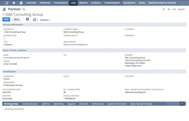Expand the Actions dropdown menu
This screenshot has height=121, width=189.
pyautogui.click(x=45, y=20)
